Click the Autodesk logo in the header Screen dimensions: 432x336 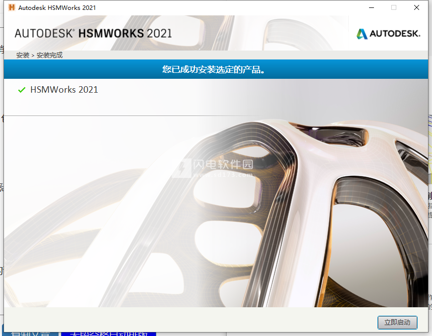(388, 34)
